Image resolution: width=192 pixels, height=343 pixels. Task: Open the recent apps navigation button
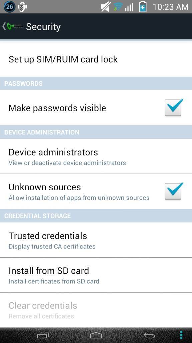point(43,335)
